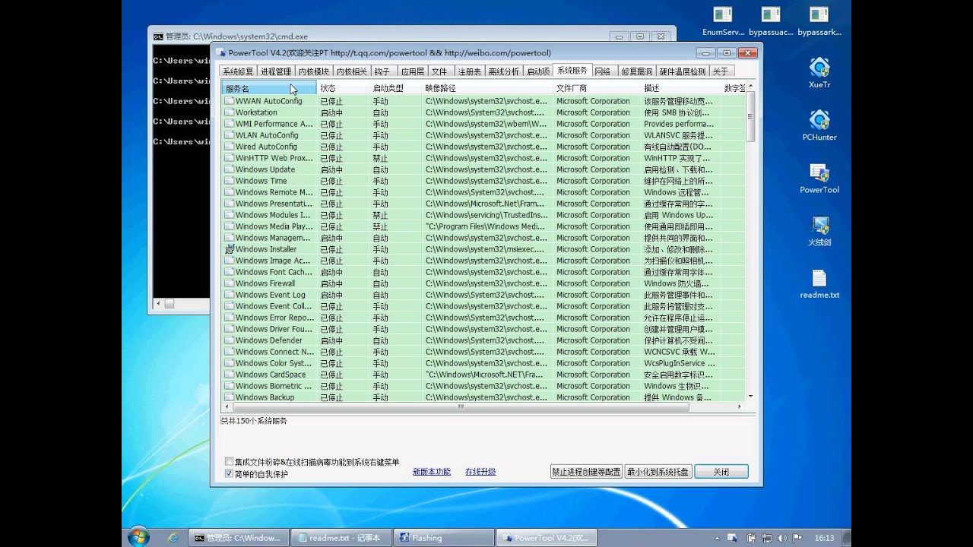The width and height of the screenshot is (973, 547).
Task: Open the bypassuac desktop shortcut
Action: 771,21
